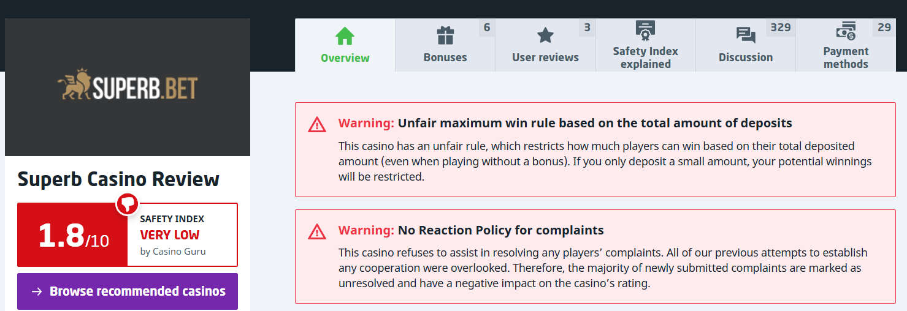The width and height of the screenshot is (907, 311).
Task: Click the red thumbs-down rating badge
Action: click(128, 203)
